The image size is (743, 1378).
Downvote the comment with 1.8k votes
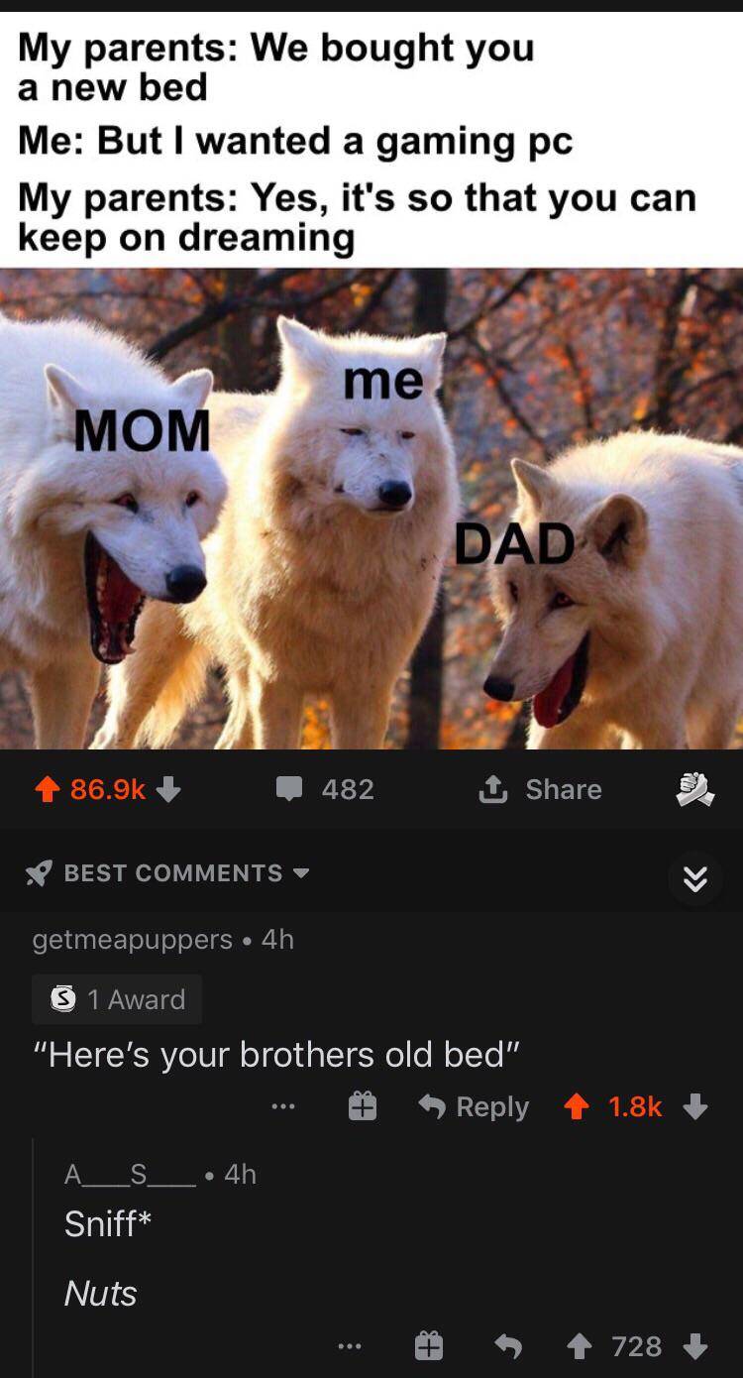[x=696, y=1106]
